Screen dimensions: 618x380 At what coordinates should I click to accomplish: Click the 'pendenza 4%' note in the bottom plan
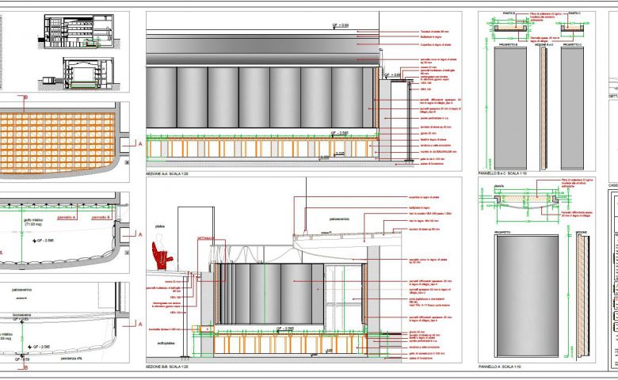pos(71,359)
